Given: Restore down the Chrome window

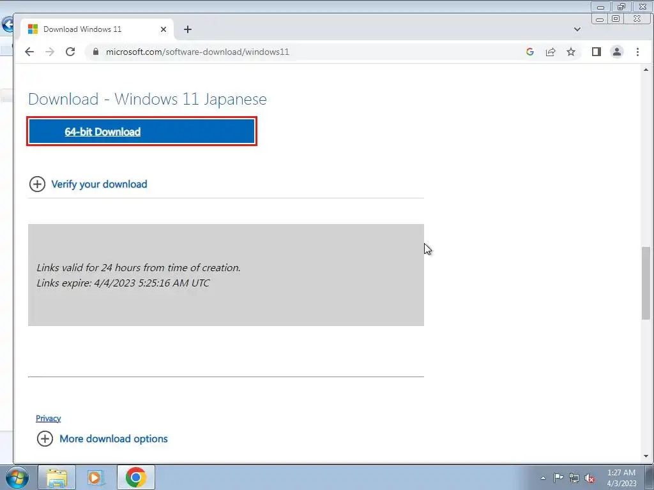Looking at the screenshot, I should [616, 19].
